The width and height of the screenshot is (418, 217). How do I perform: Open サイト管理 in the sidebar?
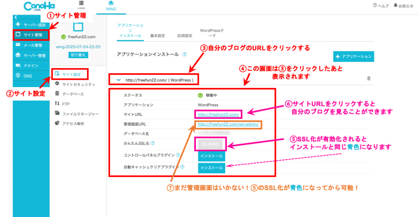31,35
